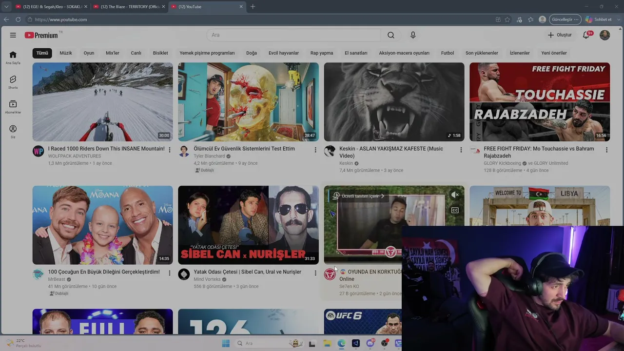Open options for Ölümcül Ev Güvenlik video
Image resolution: width=624 pixels, height=351 pixels.
[x=315, y=150]
